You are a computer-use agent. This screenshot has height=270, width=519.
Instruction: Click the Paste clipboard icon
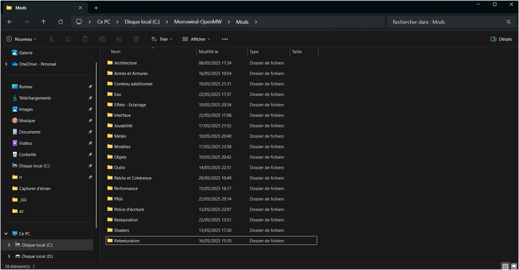(x=85, y=39)
